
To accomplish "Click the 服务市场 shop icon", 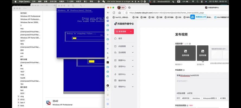I will pyautogui.click(x=115, y=80).
